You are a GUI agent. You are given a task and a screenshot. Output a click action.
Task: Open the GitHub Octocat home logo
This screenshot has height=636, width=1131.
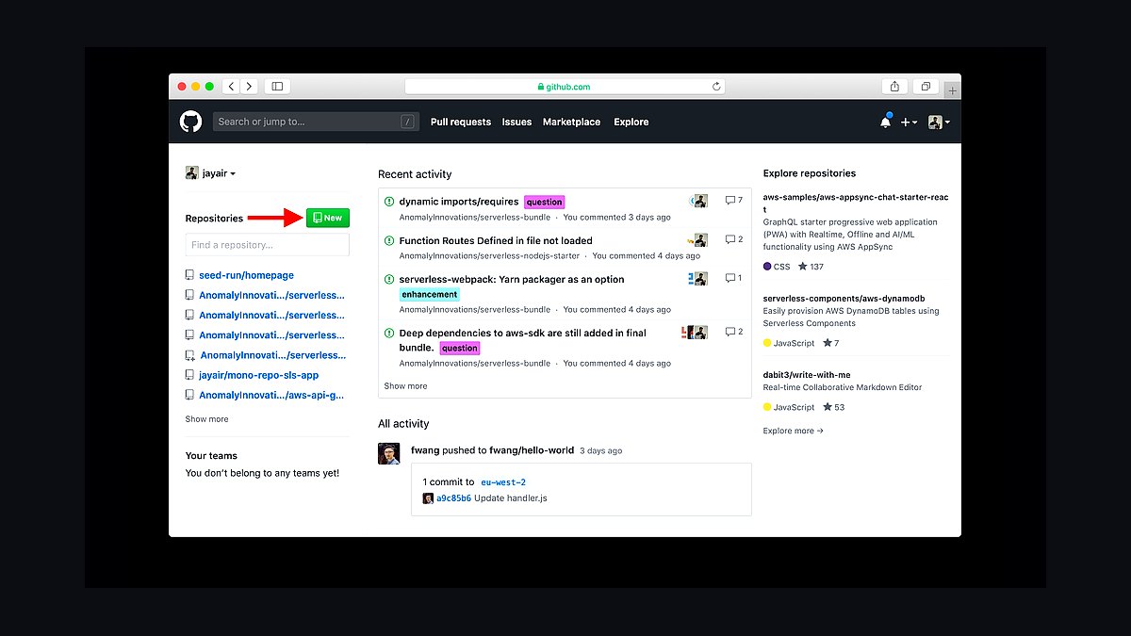[x=191, y=122]
